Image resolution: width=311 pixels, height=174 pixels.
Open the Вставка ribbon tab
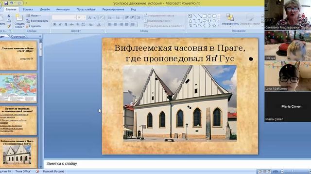click(28, 9)
